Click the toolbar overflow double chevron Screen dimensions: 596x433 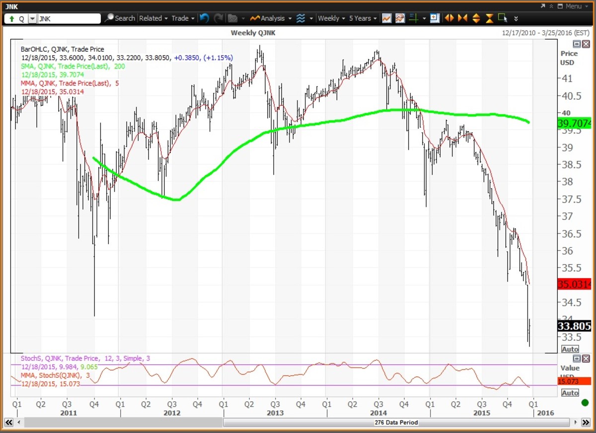point(516,19)
